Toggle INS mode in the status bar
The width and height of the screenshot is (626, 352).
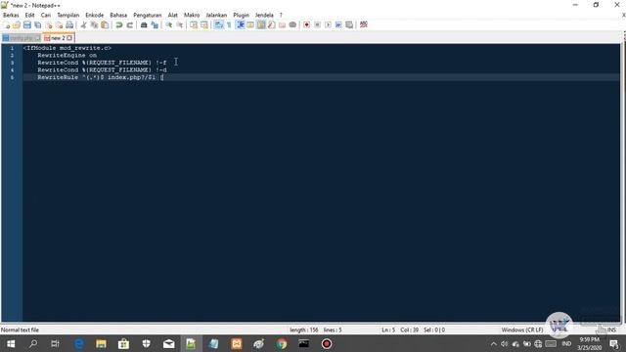(x=611, y=330)
